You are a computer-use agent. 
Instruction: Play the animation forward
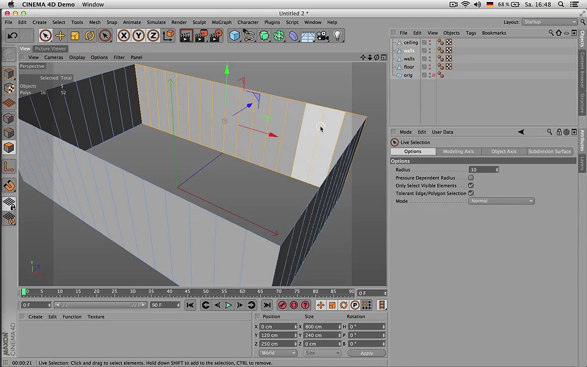228,305
